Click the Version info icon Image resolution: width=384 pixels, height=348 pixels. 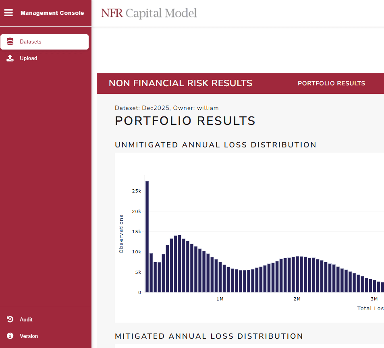point(10,336)
